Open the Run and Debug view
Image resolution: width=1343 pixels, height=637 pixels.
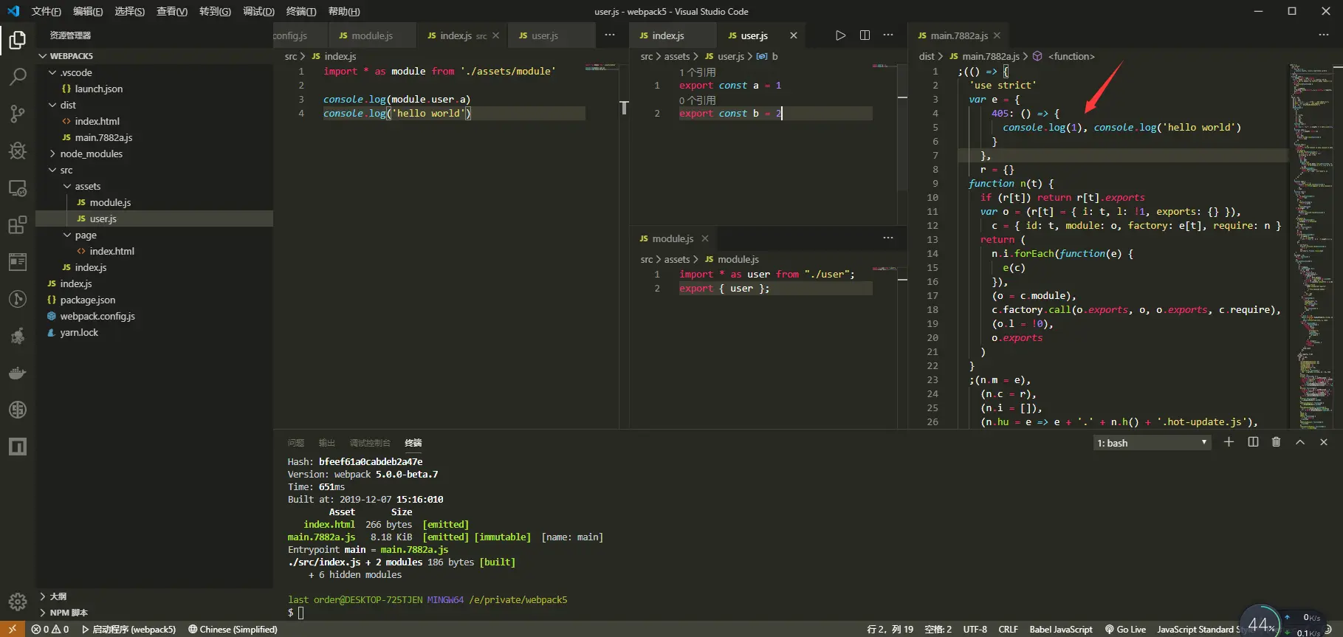pos(18,151)
